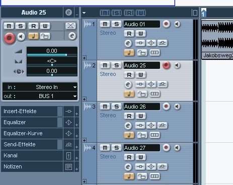
Task: Click monitor speaker icon on Audio 26
Action: (x=177, y=107)
